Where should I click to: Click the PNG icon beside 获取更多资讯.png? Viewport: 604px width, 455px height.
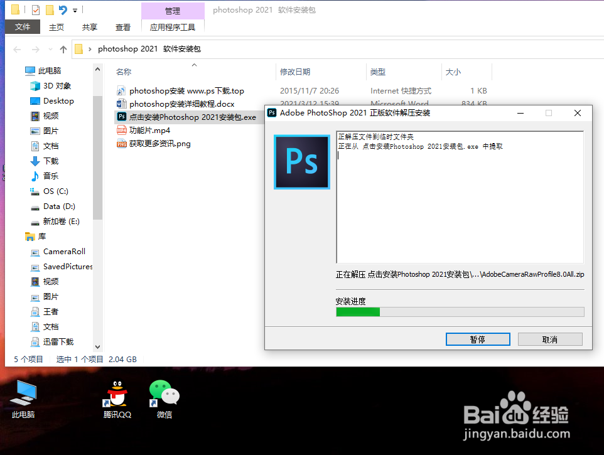[x=122, y=144]
